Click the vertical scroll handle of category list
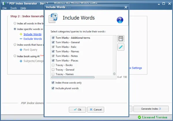The height and width of the screenshot is (121, 173). (x=114, y=74)
